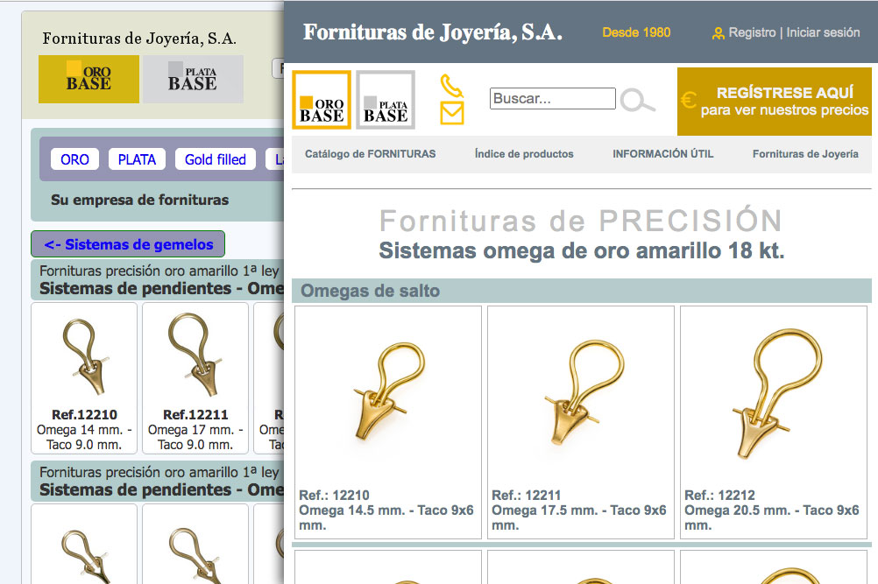The image size is (878, 584).
Task: Click the description Omega 20.5 mm. - Taco 9x6 mm.
Action: pos(772,517)
